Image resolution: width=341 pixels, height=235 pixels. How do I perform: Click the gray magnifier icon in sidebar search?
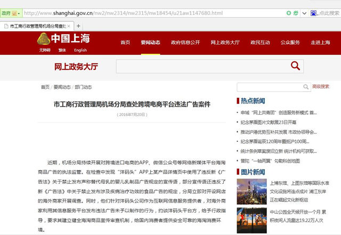click(306, 87)
